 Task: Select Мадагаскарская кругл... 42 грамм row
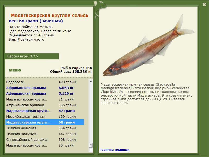pyautogui.click(x=45, y=111)
